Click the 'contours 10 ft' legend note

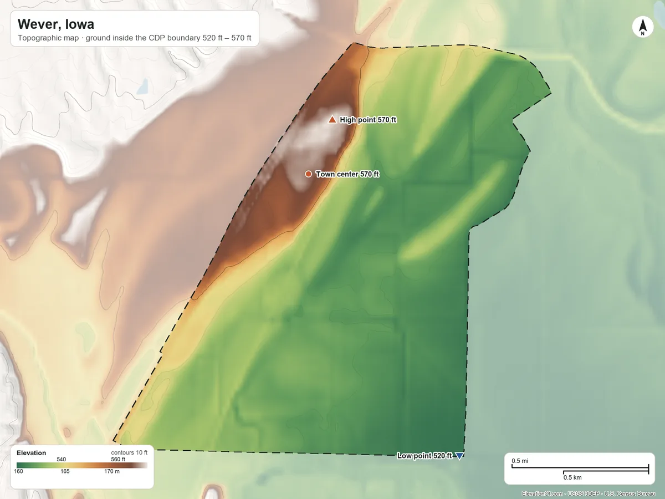point(130,453)
